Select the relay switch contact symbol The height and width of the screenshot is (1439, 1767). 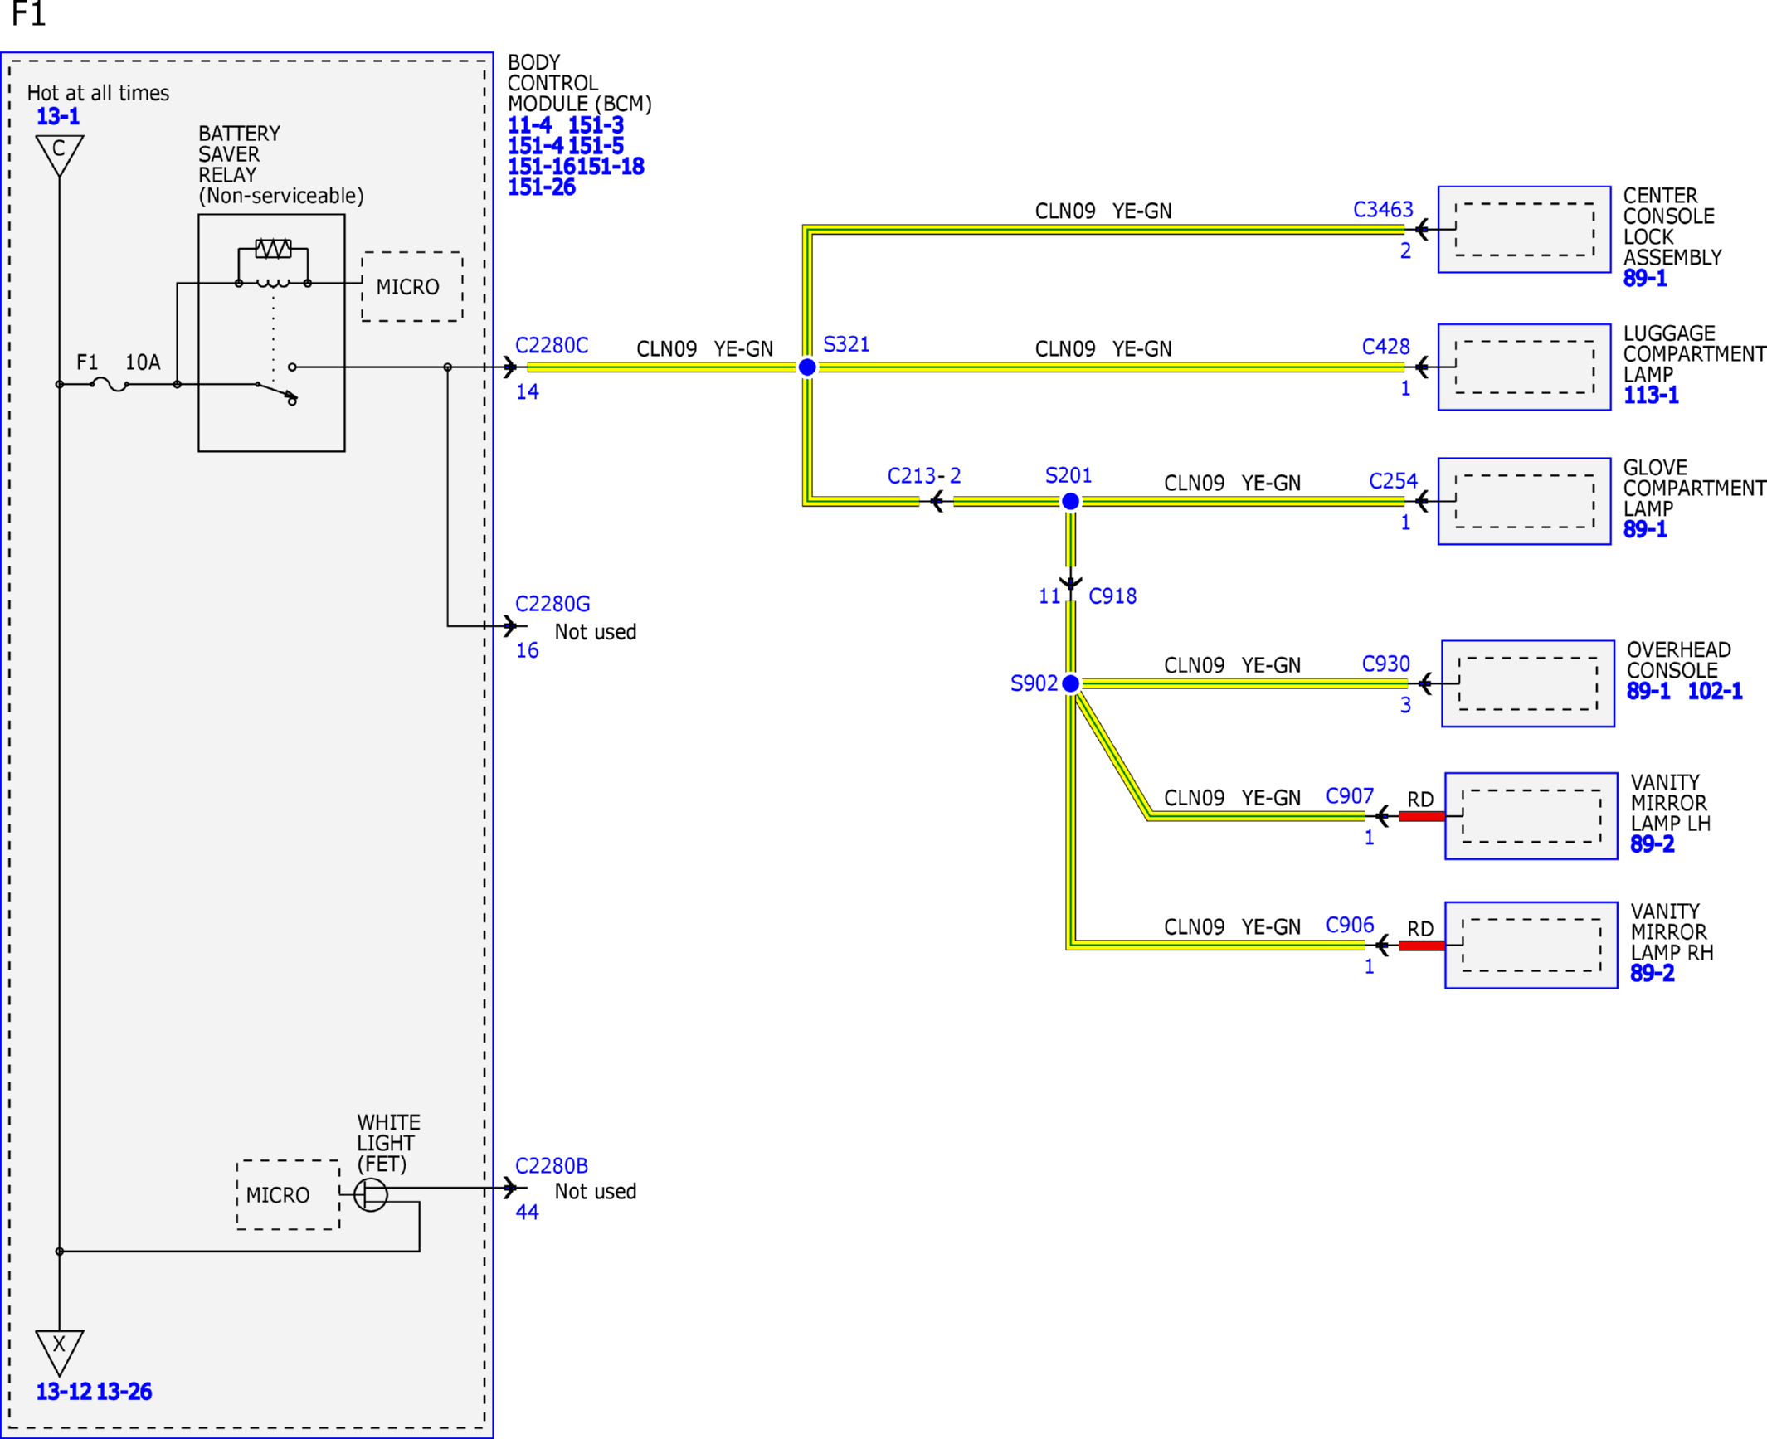click(x=276, y=384)
